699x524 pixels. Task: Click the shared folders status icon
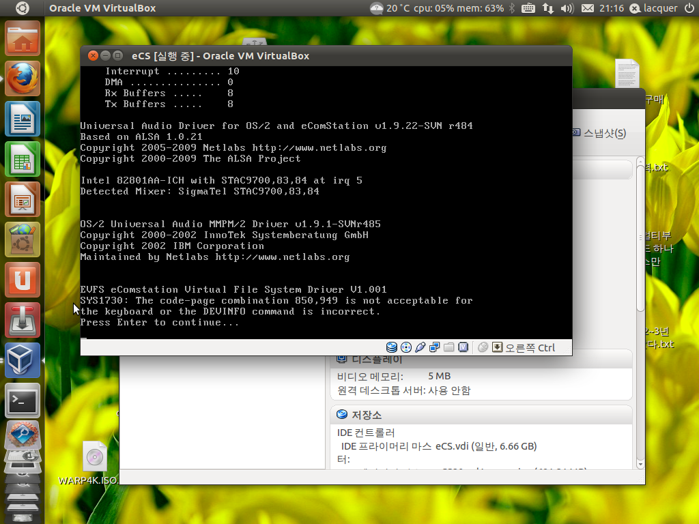click(x=449, y=347)
